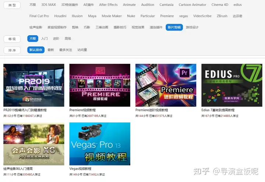Select the 3DS MAX category filter

49,5
